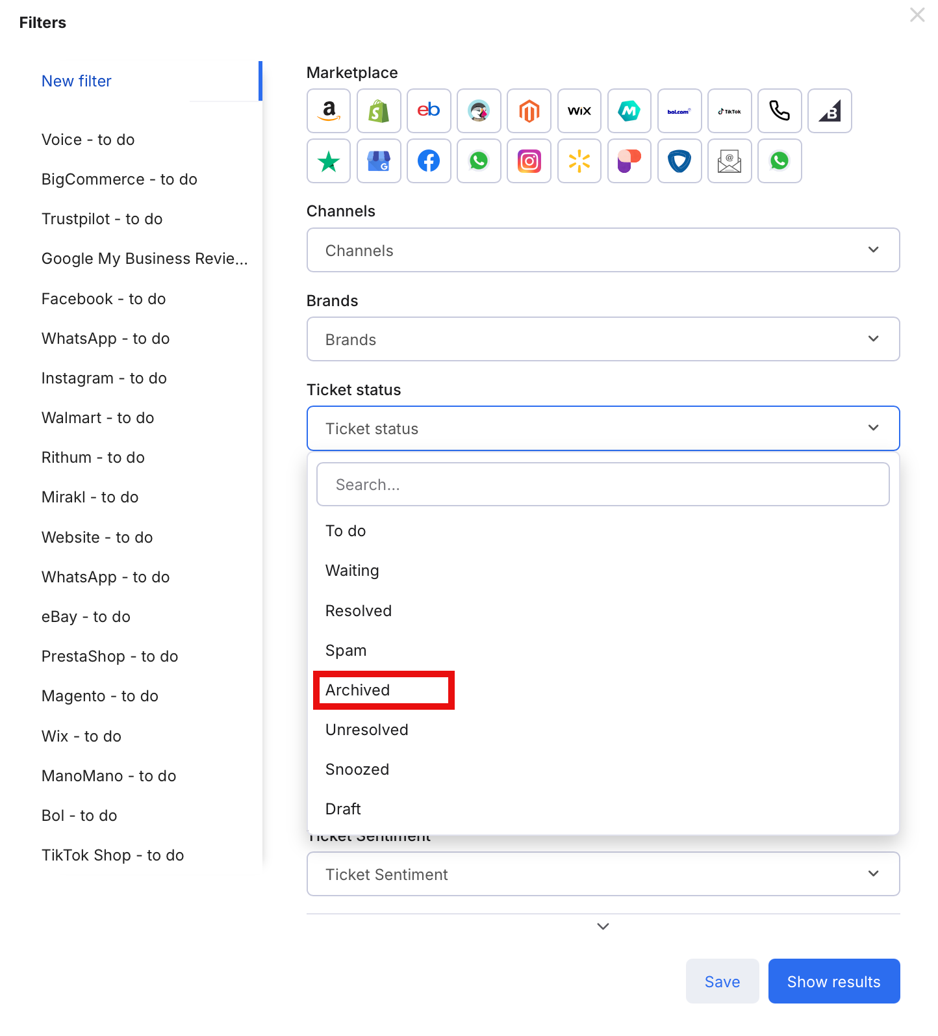Open the Ticket Sentiment dropdown
This screenshot has width=938, height=1036.
[603, 874]
